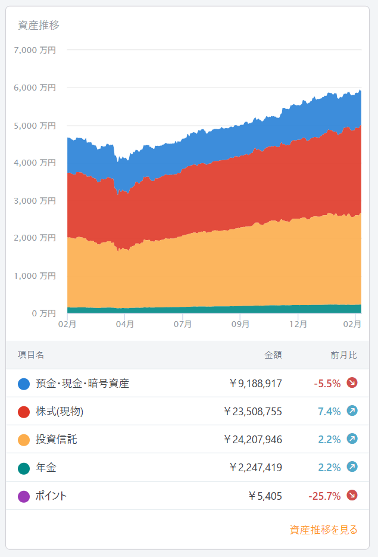
Task: Click the 金額 column header
Action: click(273, 355)
